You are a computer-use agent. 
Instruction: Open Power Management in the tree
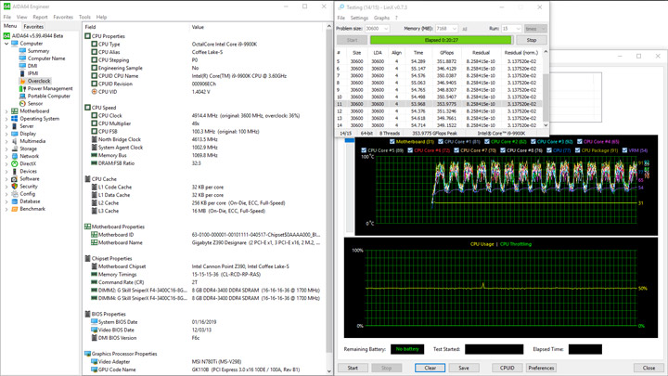coord(50,88)
